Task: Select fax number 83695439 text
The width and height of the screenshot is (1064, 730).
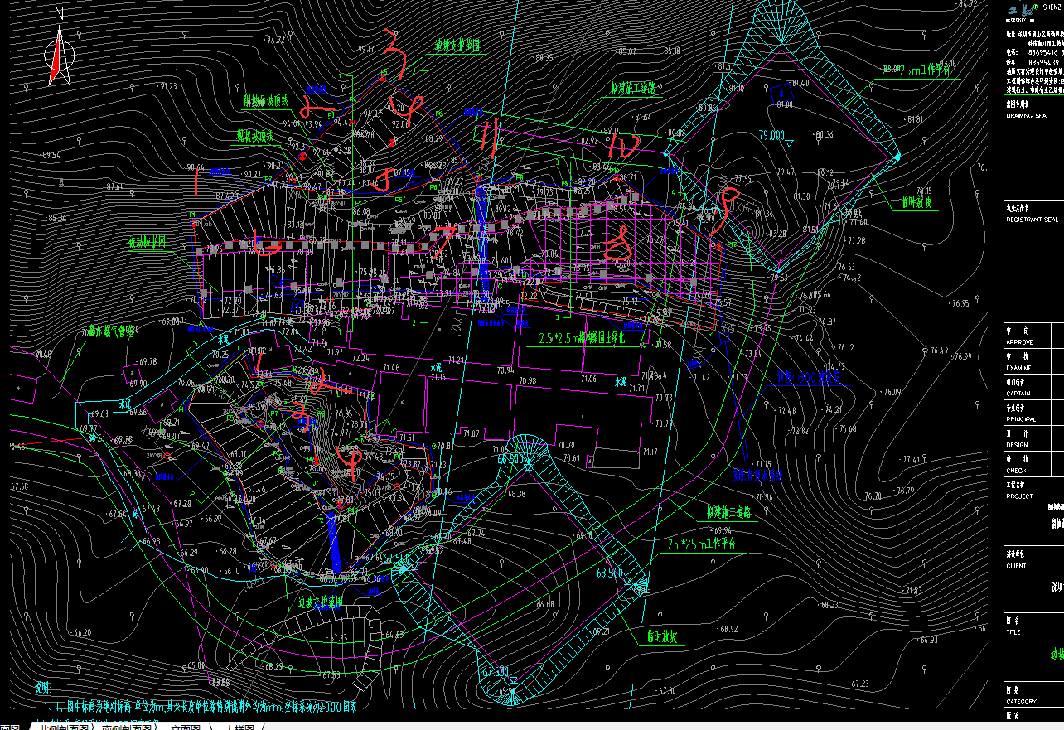Action: coord(1043,61)
